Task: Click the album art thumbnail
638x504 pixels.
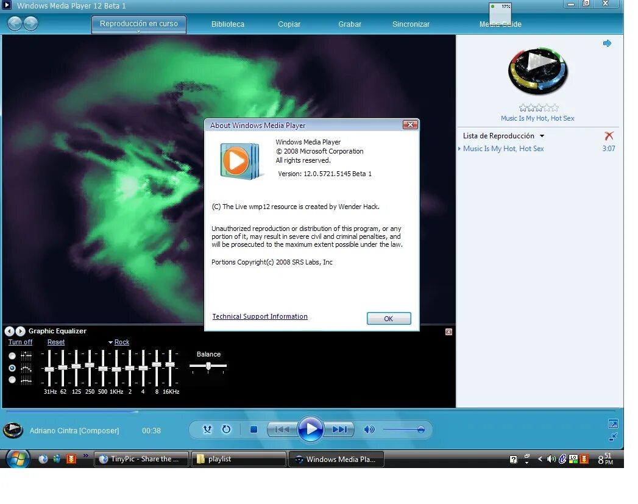Action: point(538,71)
